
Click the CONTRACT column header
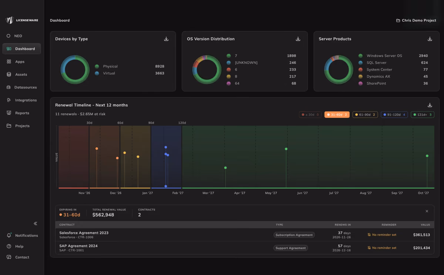tap(67, 225)
